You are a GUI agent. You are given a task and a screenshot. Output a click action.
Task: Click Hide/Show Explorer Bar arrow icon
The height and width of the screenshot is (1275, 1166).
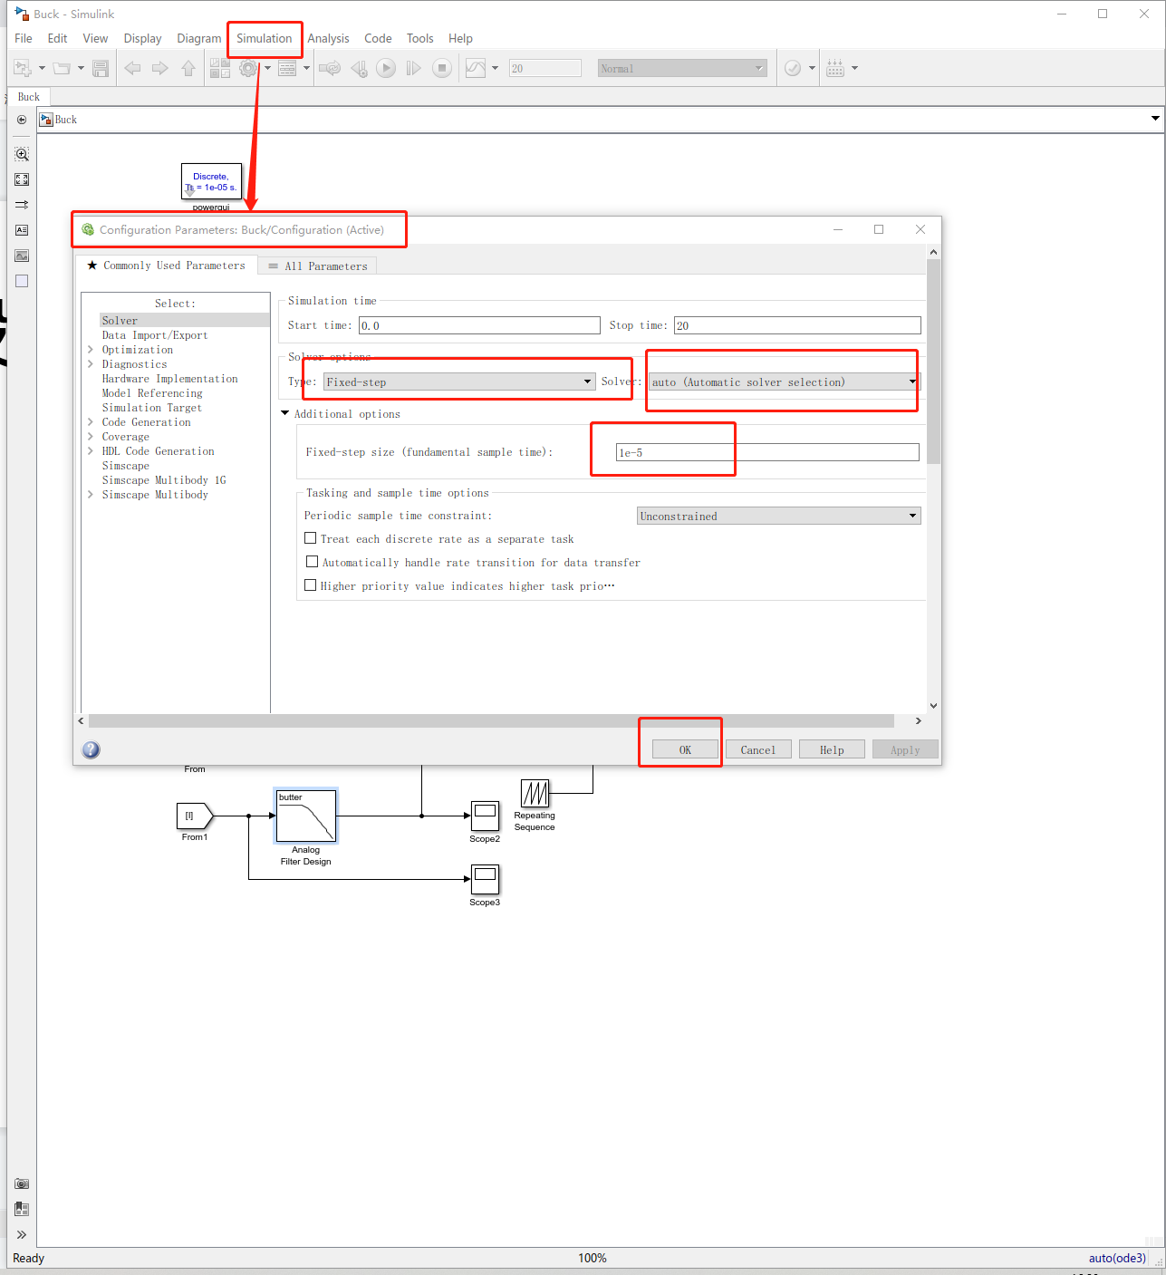point(22,120)
